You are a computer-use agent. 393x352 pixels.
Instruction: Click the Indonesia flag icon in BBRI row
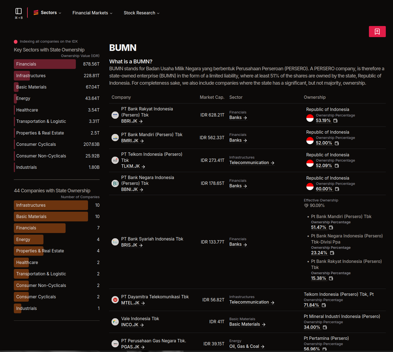[310, 118]
